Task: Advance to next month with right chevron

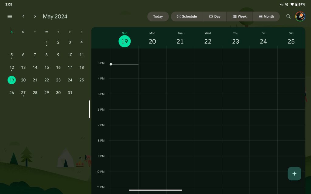Action: [x=35, y=16]
